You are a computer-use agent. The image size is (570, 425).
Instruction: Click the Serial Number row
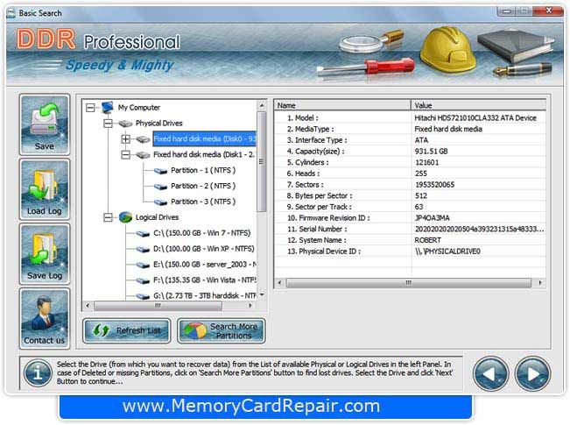410,229
